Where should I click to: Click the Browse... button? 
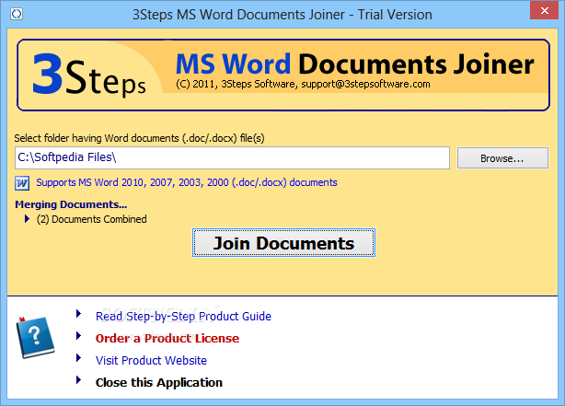click(502, 158)
